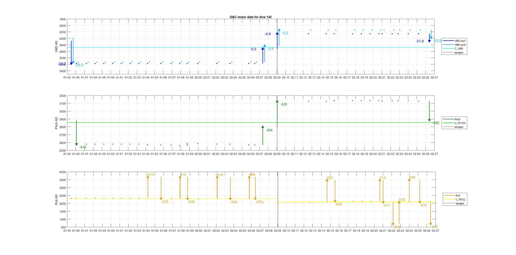Click the '-604' roll data label
The height and width of the screenshot is (255, 516).
click(338, 204)
